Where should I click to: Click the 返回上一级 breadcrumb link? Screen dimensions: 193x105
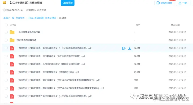[9, 18]
